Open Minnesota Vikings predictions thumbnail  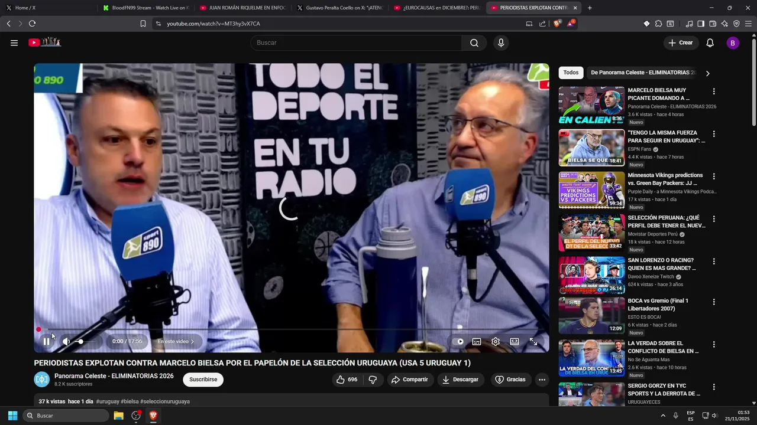click(x=591, y=190)
